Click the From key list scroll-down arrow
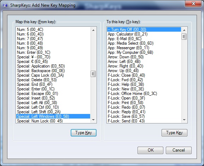The width and height of the screenshot is (204, 166). click(x=93, y=120)
